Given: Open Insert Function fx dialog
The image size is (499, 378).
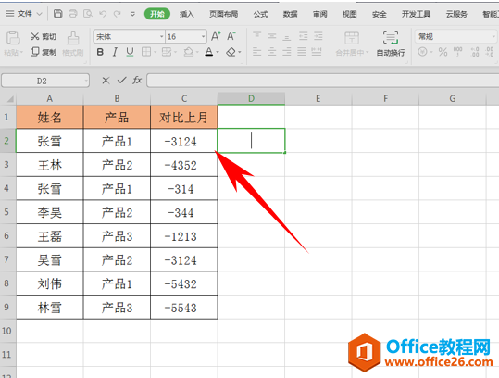Looking at the screenshot, I should click(137, 81).
